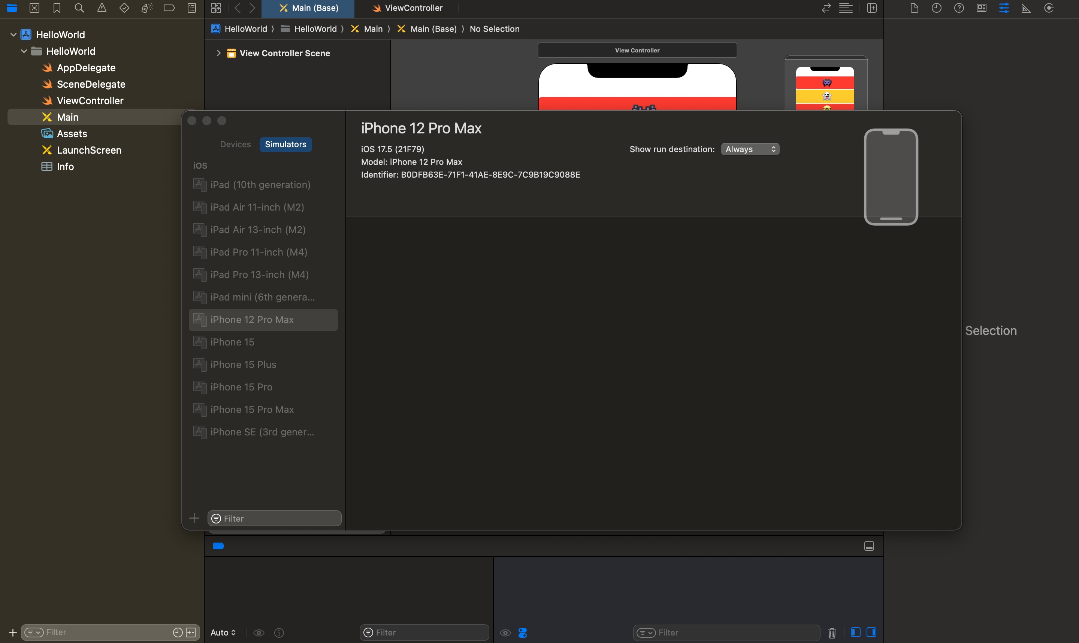The width and height of the screenshot is (1079, 643).
Task: Toggle the left debug pane visibility
Action: 855,632
